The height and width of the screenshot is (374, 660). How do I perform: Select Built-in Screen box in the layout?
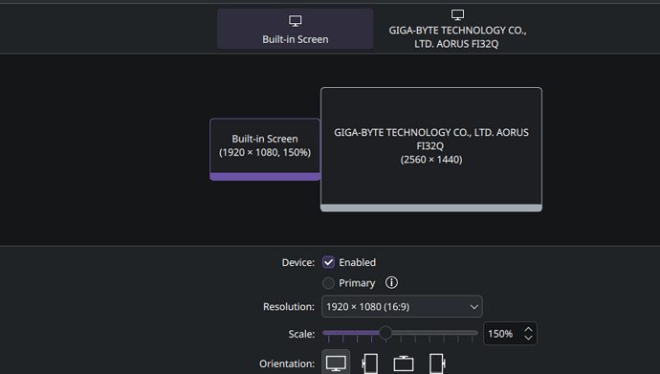coord(265,149)
